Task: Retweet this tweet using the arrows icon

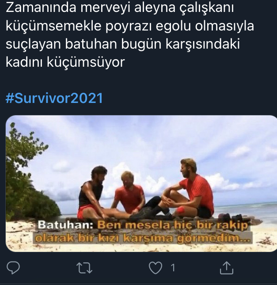Action: click(84, 268)
